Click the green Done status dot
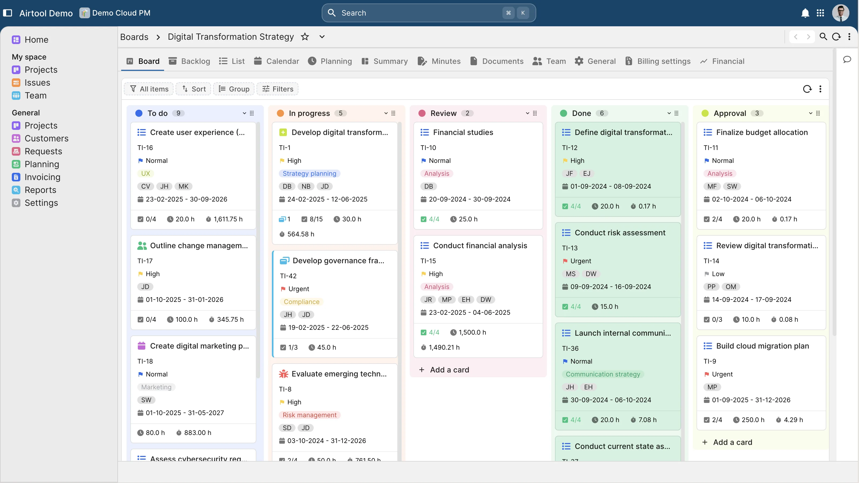The height and width of the screenshot is (483, 859). point(564,113)
